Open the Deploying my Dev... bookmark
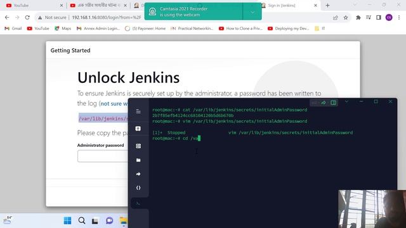Viewport: 406px width, 228px height. 289,28
